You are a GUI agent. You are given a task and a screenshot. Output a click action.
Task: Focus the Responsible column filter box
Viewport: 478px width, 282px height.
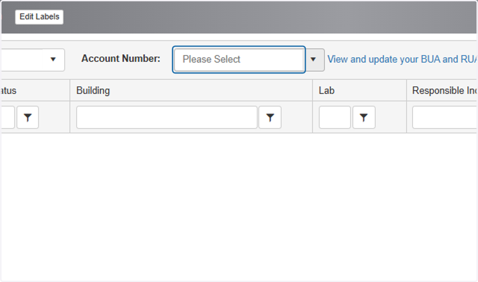445,117
